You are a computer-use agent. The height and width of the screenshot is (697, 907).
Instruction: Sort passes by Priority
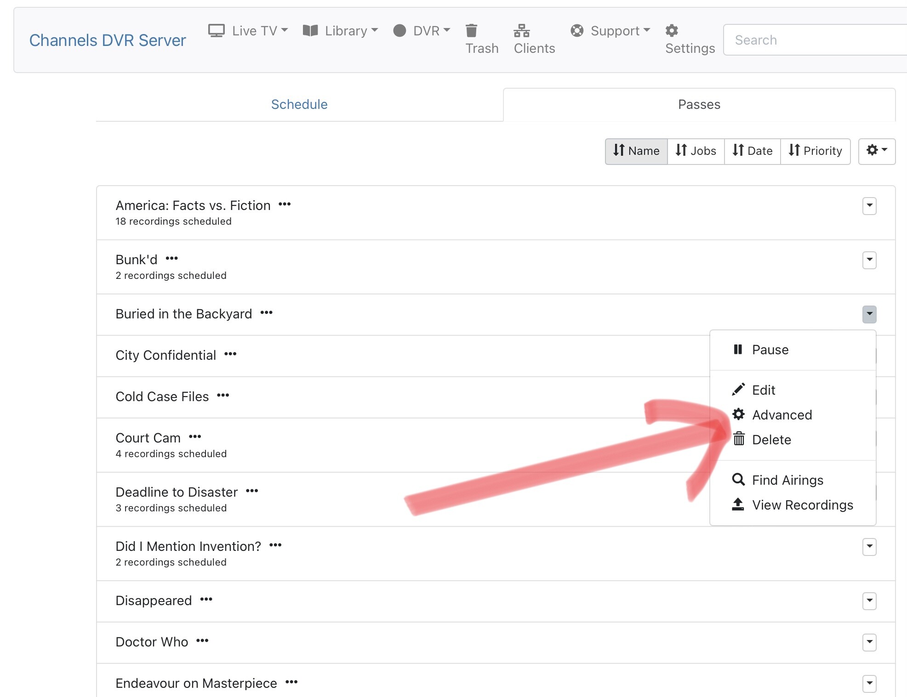pos(815,151)
